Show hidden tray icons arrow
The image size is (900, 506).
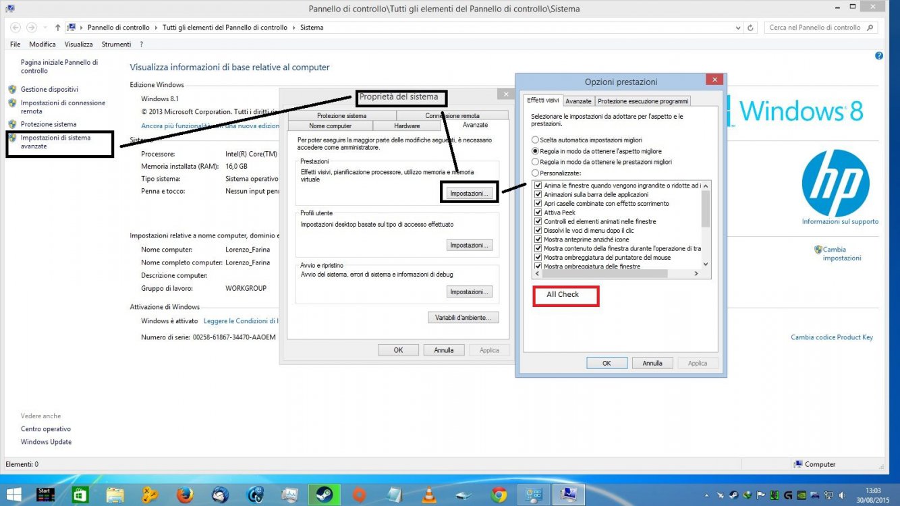(x=708, y=496)
